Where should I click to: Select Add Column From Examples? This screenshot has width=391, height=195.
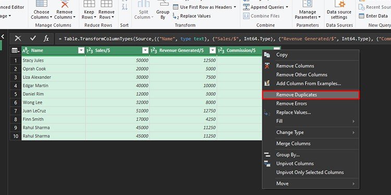point(311,84)
